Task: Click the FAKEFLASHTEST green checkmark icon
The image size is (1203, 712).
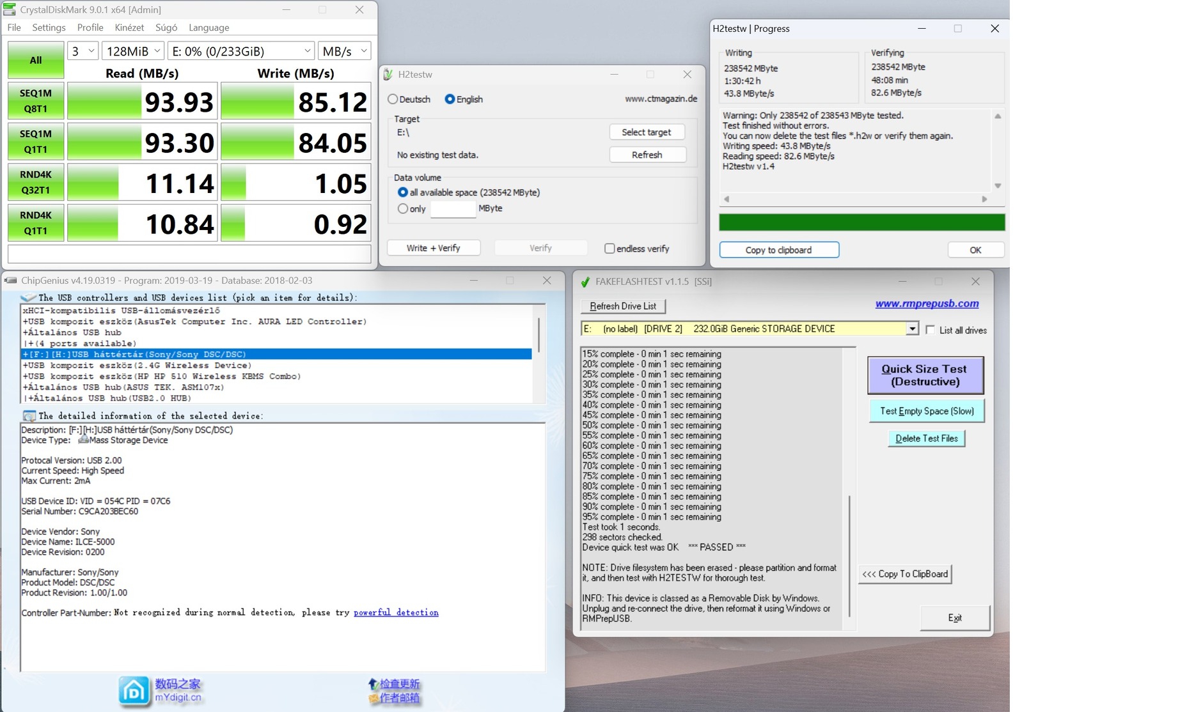Action: click(x=585, y=282)
